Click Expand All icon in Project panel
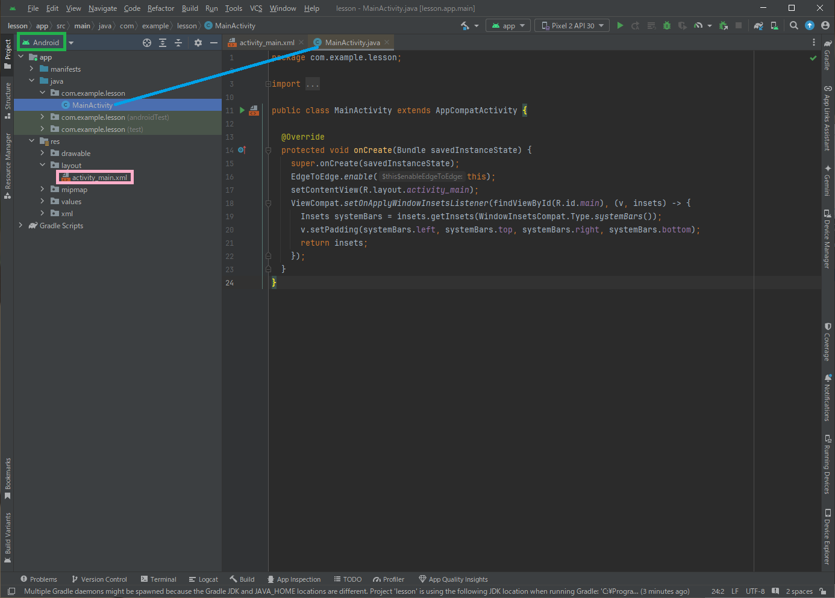Image resolution: width=835 pixels, height=598 pixels. coord(163,43)
